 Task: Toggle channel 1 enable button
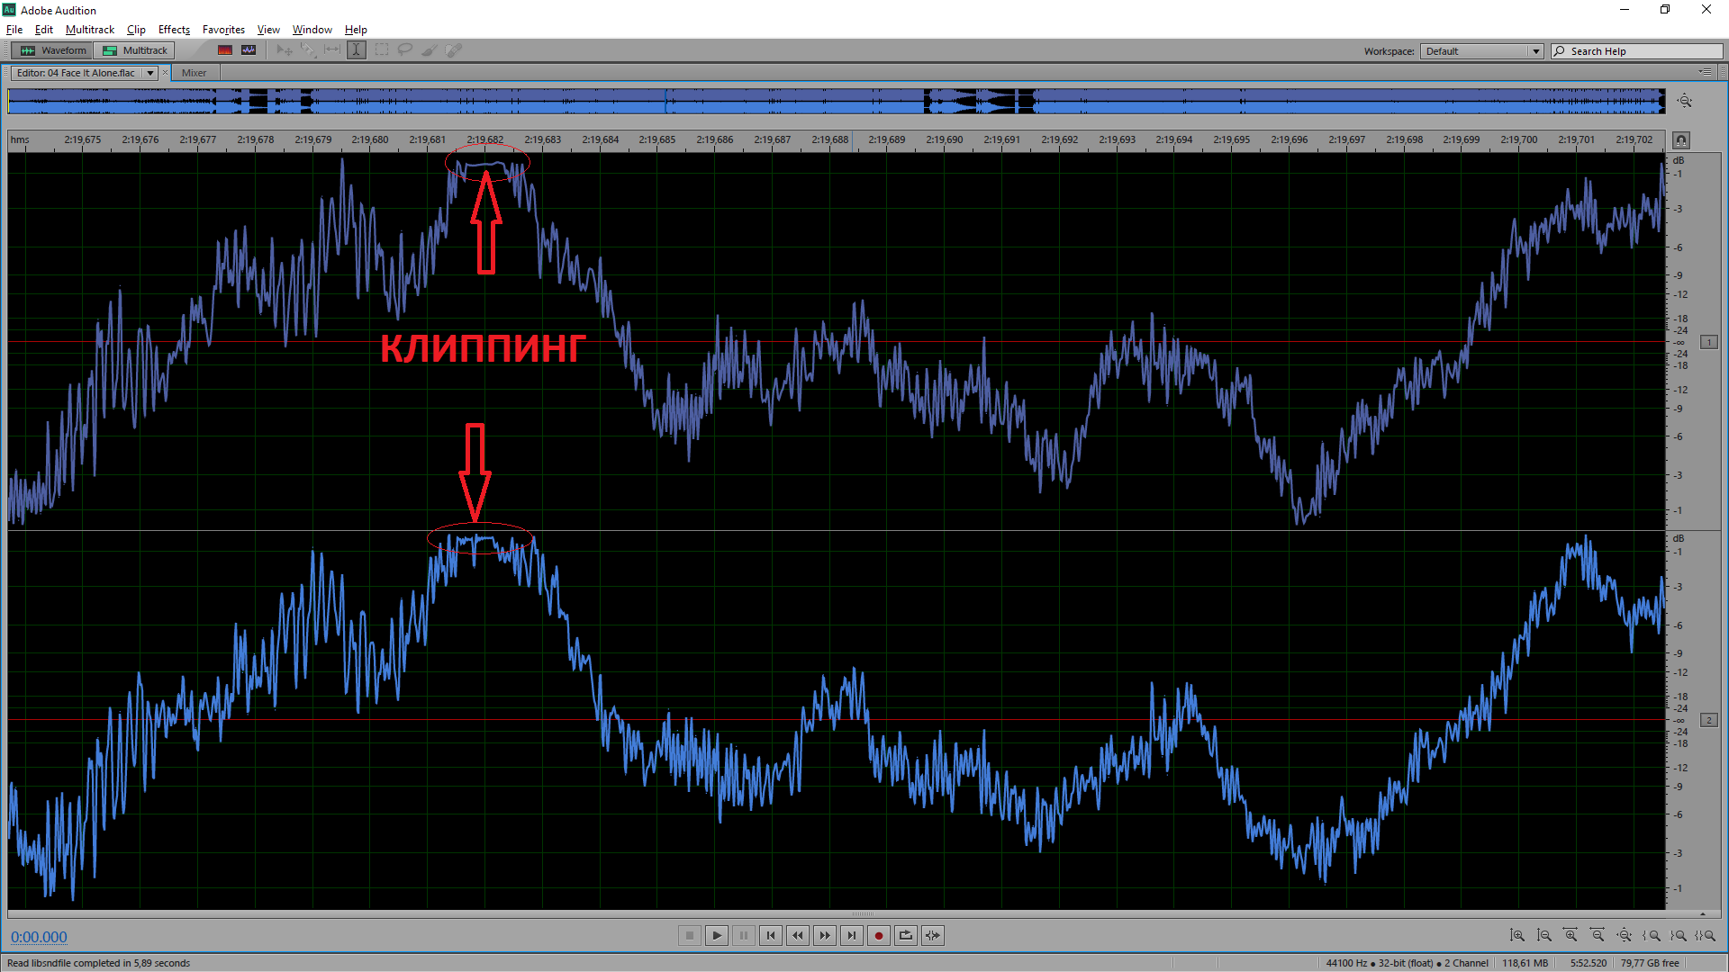[1708, 342]
